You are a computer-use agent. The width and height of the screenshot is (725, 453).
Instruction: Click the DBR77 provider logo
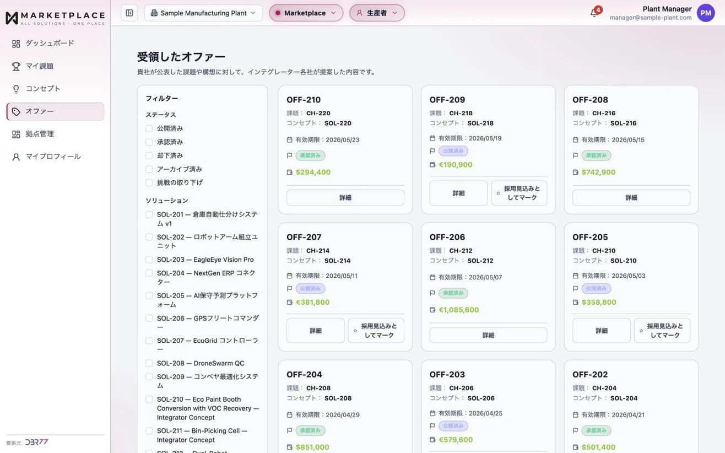[36, 443]
